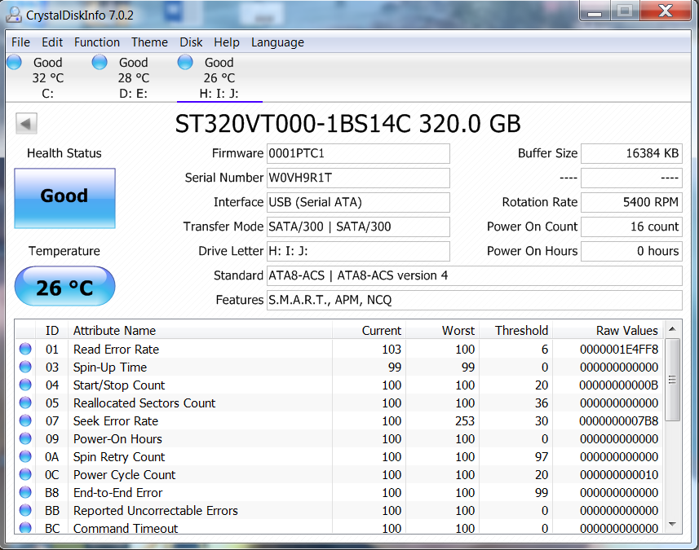Click the Rotation Rate value 5400 RPM
The image size is (699, 550).
[631, 203]
